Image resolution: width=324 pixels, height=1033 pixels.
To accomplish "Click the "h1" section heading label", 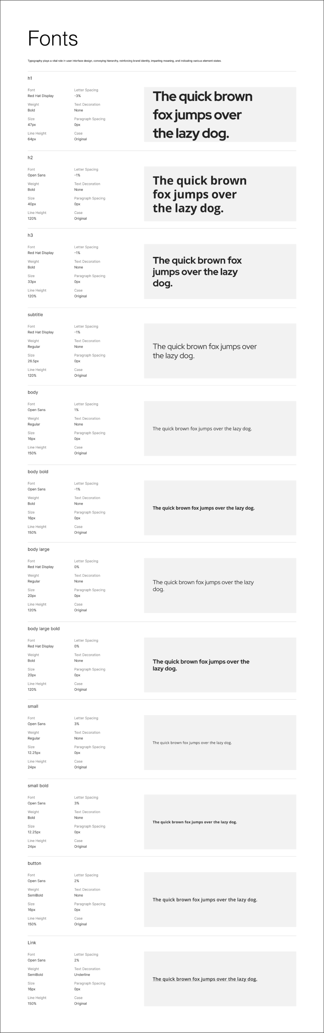I will 30,78.
